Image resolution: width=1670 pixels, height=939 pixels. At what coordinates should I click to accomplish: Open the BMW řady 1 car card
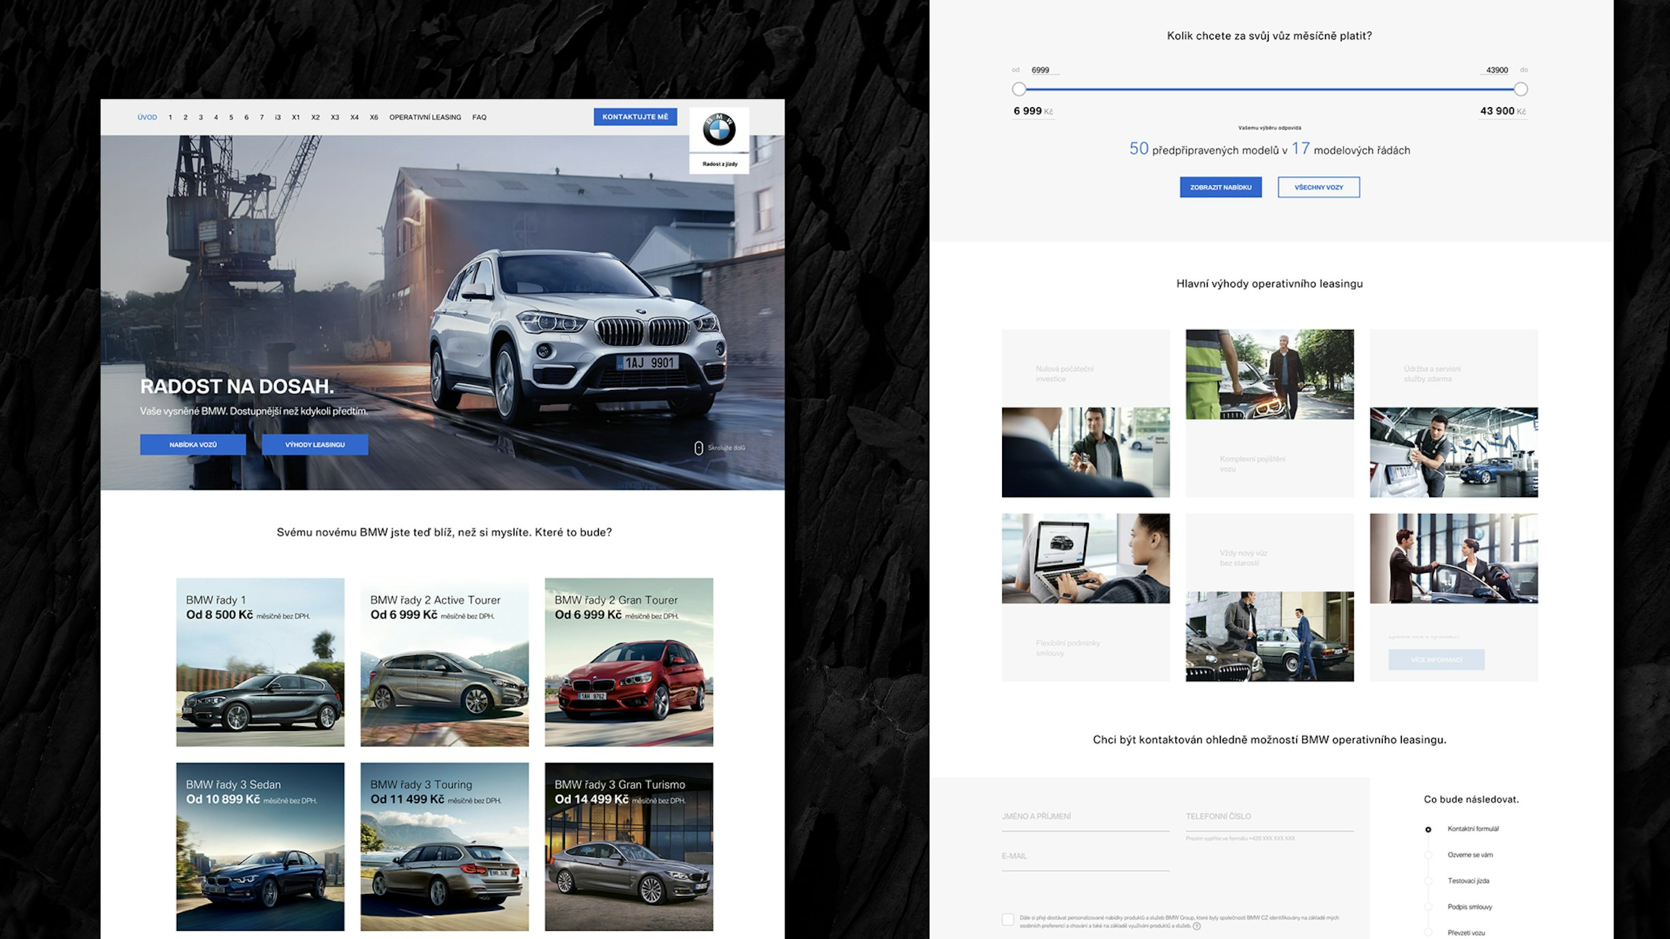261,662
